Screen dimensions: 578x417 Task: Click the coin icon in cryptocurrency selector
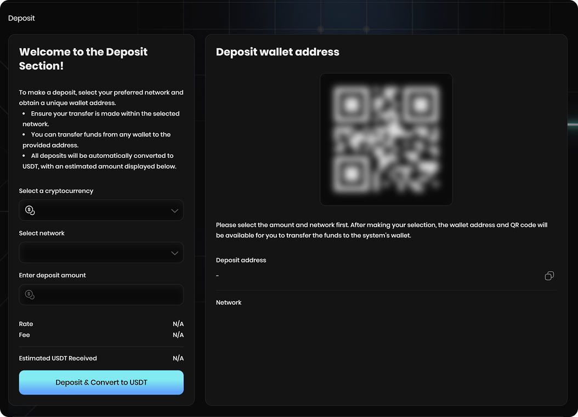pyautogui.click(x=30, y=210)
